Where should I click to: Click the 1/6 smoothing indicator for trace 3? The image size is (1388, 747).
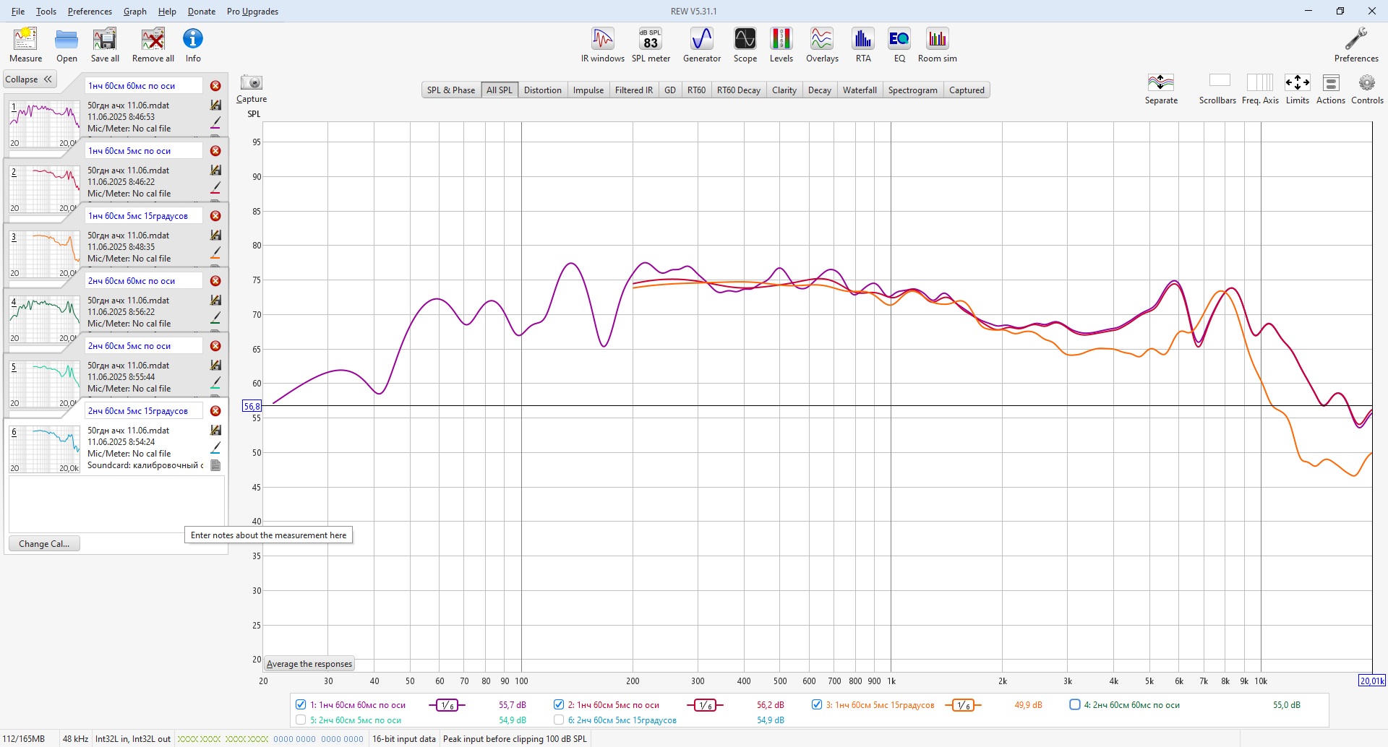963,705
